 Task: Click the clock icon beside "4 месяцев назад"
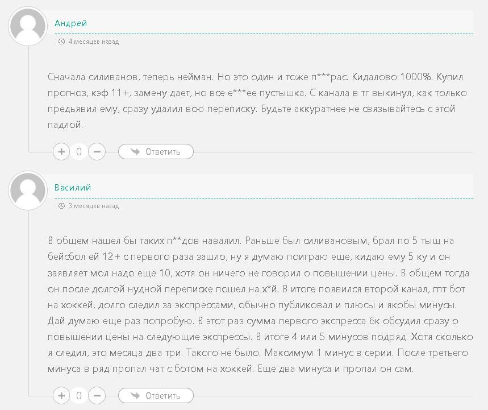tap(62, 42)
